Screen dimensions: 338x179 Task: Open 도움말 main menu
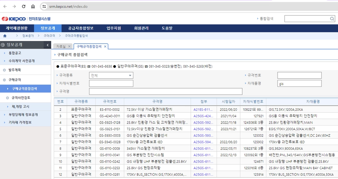click(x=167, y=28)
